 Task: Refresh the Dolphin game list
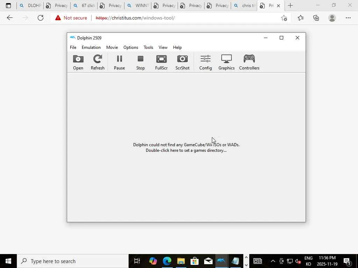98,62
